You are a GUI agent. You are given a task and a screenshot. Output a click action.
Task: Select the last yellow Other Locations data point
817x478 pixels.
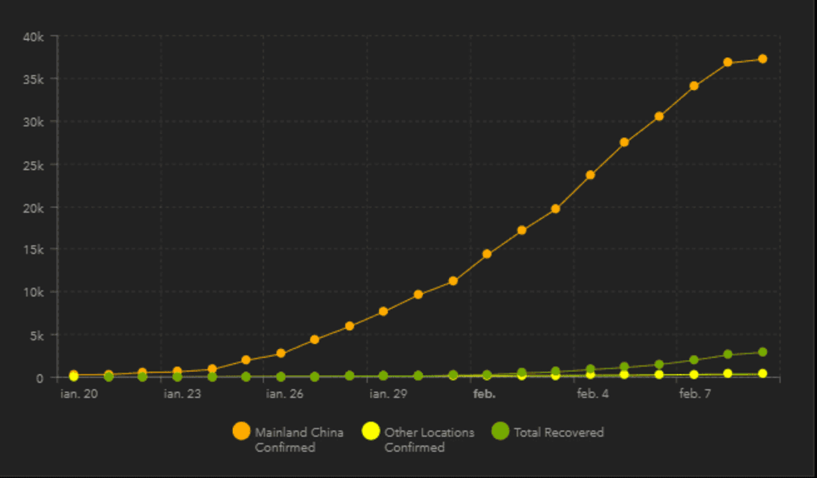click(x=763, y=373)
